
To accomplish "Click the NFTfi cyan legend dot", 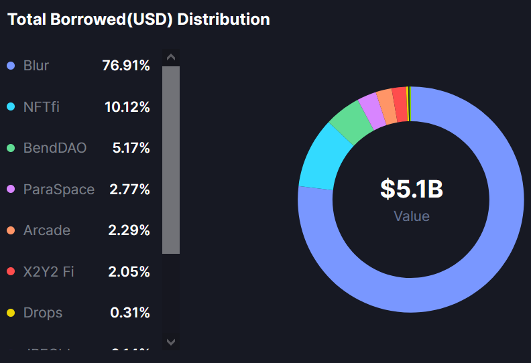I will tap(11, 107).
